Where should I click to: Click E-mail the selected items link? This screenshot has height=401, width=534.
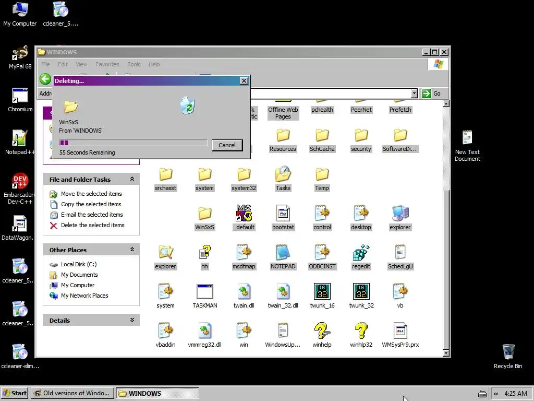click(x=92, y=215)
